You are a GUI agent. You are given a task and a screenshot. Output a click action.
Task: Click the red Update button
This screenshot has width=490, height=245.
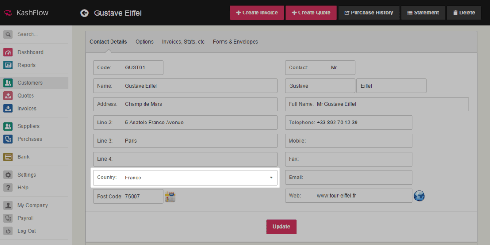click(x=281, y=226)
